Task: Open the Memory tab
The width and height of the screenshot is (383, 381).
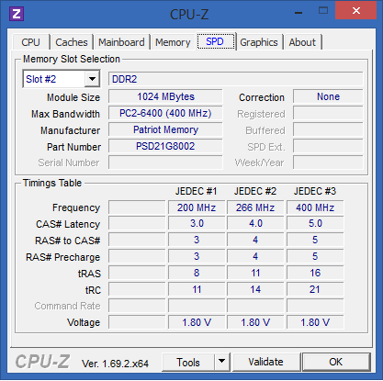Action: (x=173, y=42)
